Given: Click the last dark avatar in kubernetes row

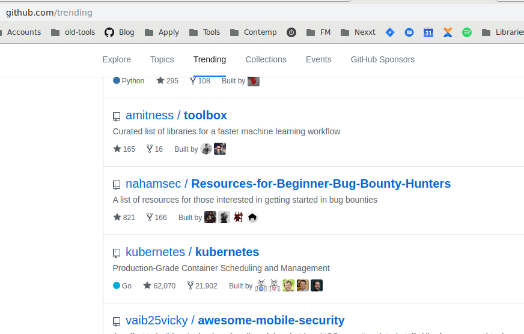Looking at the screenshot, I should click(317, 285).
